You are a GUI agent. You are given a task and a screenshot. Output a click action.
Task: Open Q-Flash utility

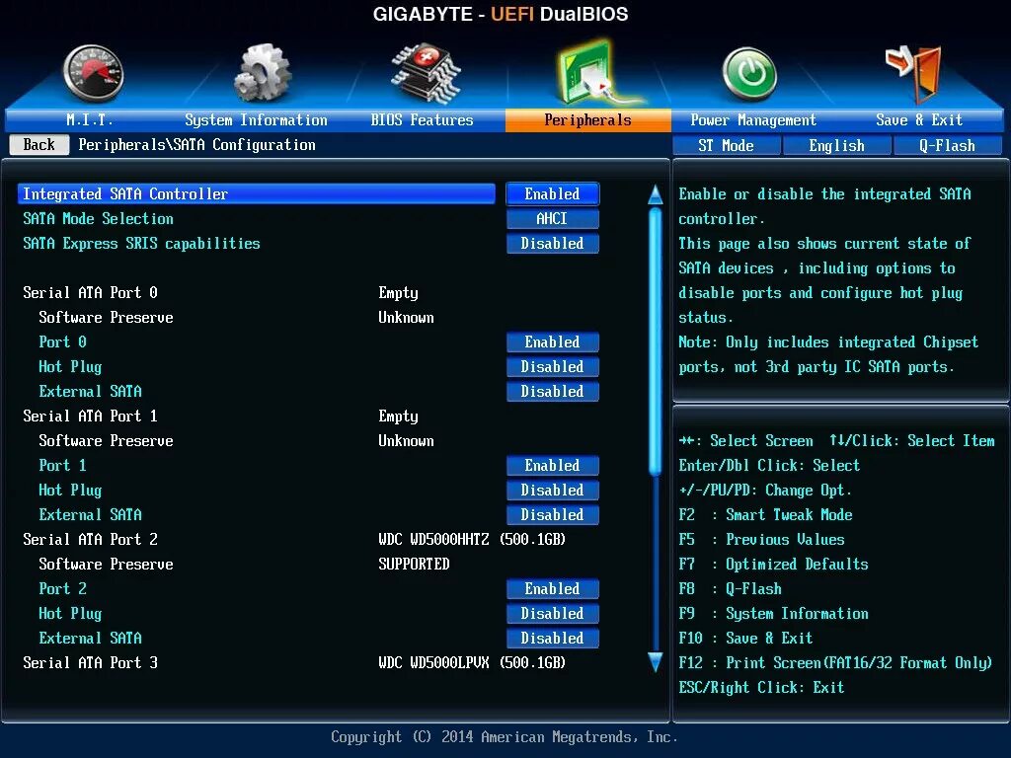tap(947, 145)
